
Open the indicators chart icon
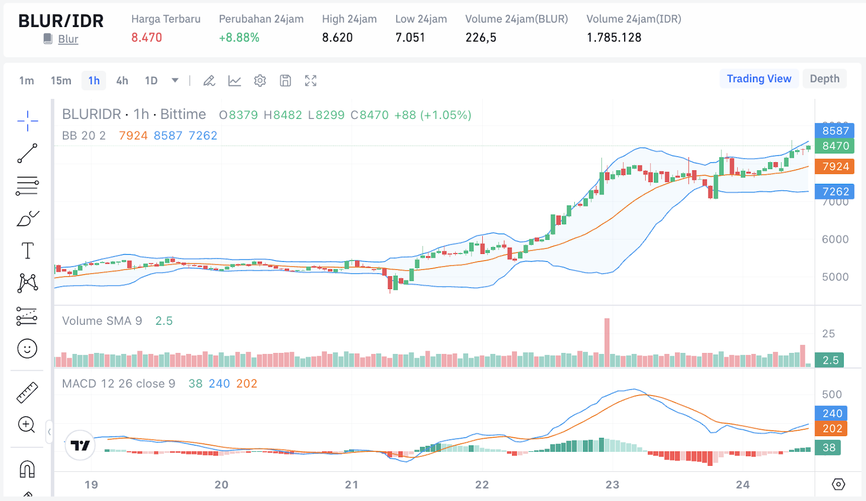click(234, 81)
